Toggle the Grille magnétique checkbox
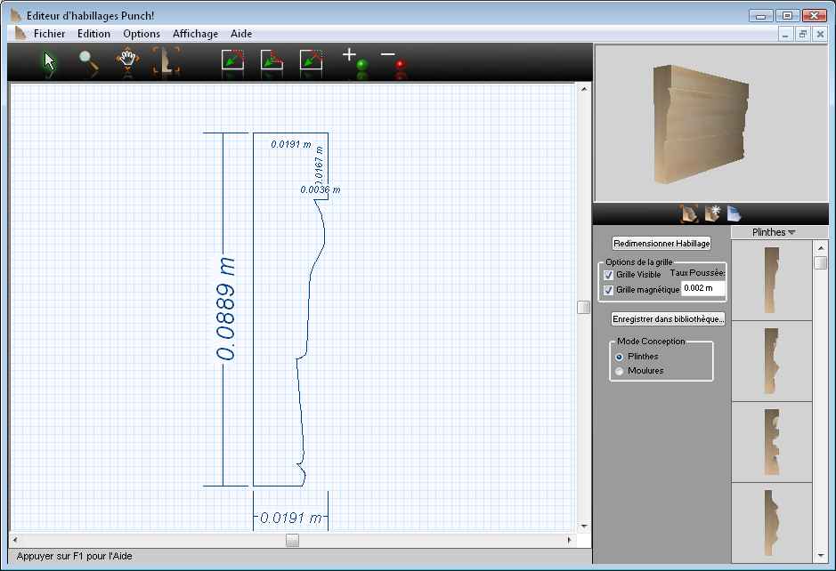Image resolution: width=836 pixels, height=571 pixels. point(608,290)
